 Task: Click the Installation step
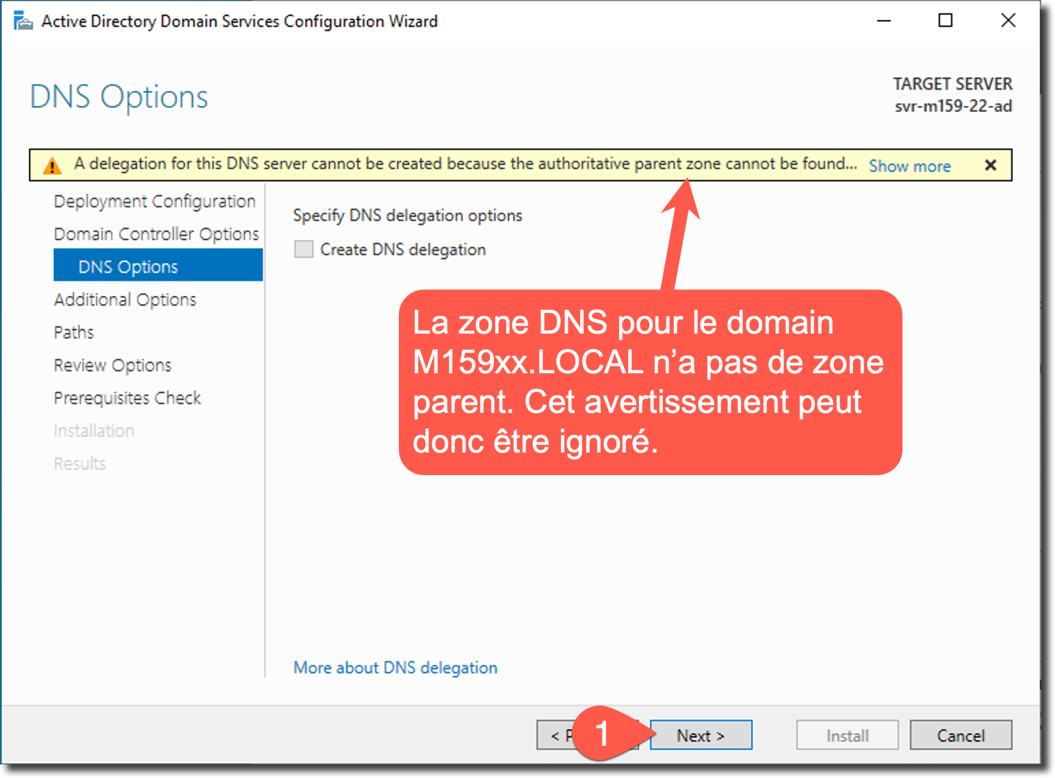tap(94, 431)
